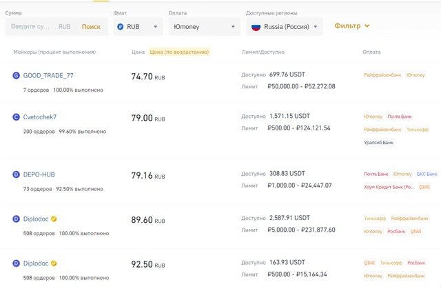Click Cvetochek7 maker avatar icon
Screen dimensions: 441x289
[16, 117]
